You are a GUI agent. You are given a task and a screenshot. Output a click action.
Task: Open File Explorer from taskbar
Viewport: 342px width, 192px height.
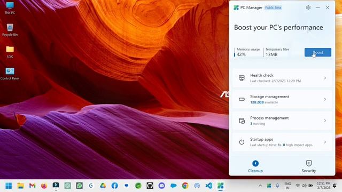tap(21, 186)
